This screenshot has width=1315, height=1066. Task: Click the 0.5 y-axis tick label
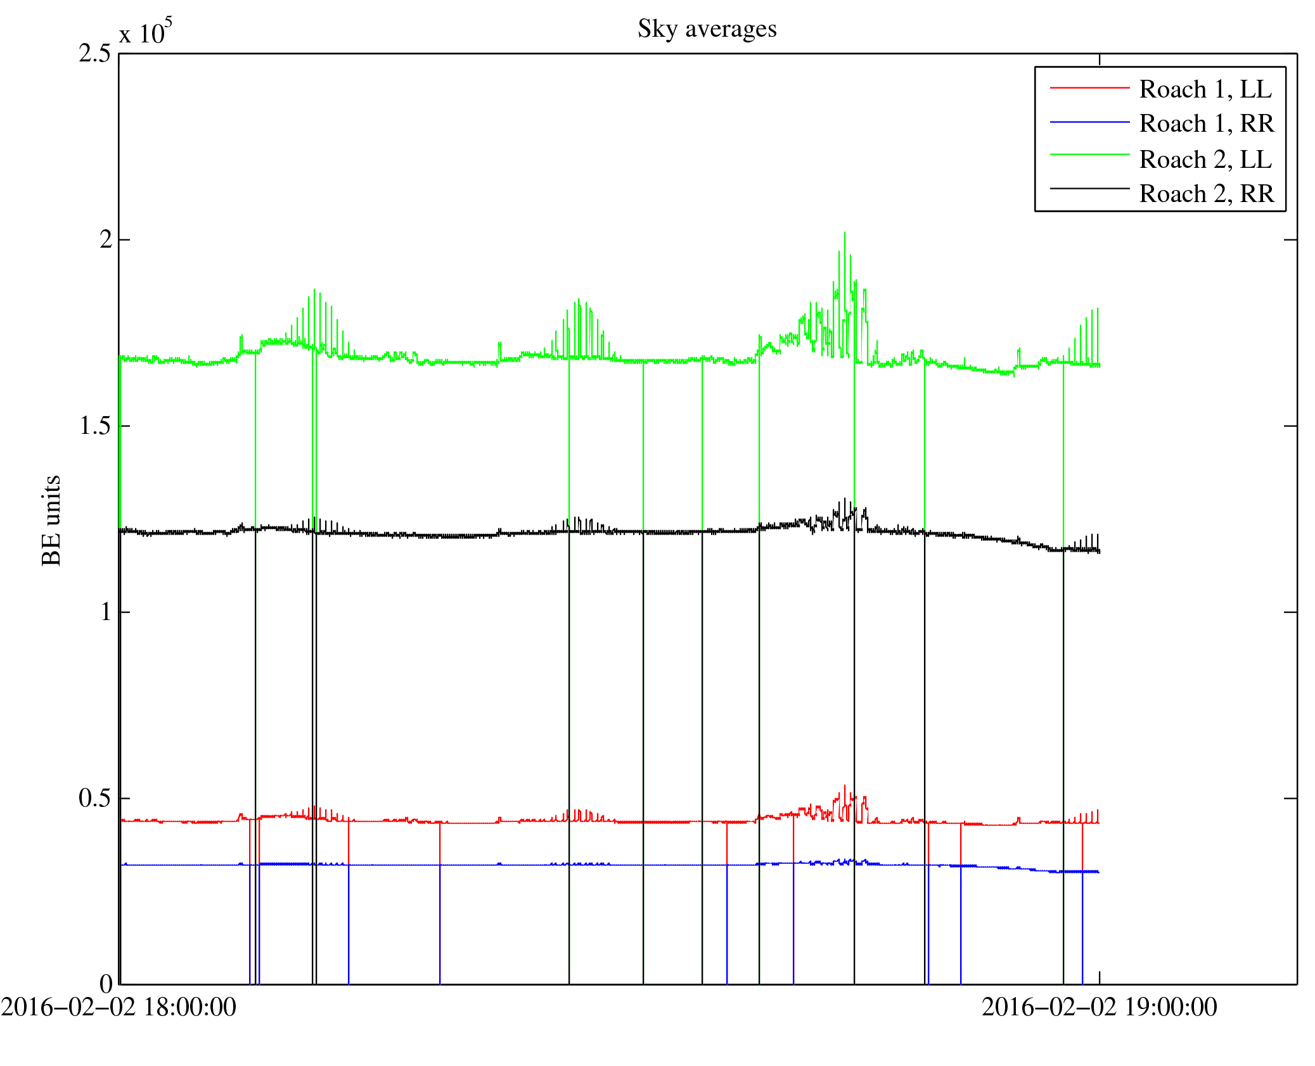[94, 799]
